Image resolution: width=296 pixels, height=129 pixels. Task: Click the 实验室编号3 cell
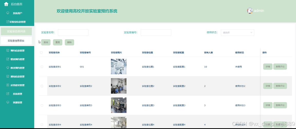(x=86, y=105)
